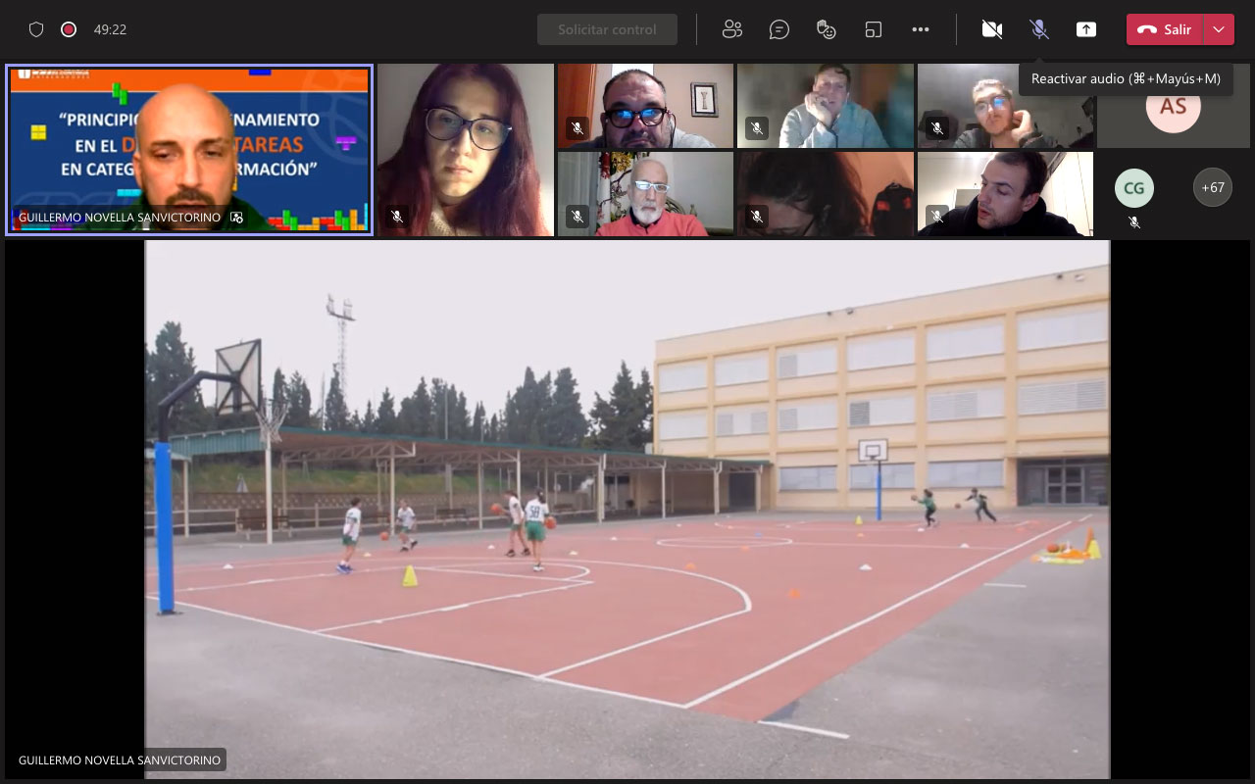Image resolution: width=1255 pixels, height=784 pixels.
Task: Click the shield security icon
Action: coord(36,29)
